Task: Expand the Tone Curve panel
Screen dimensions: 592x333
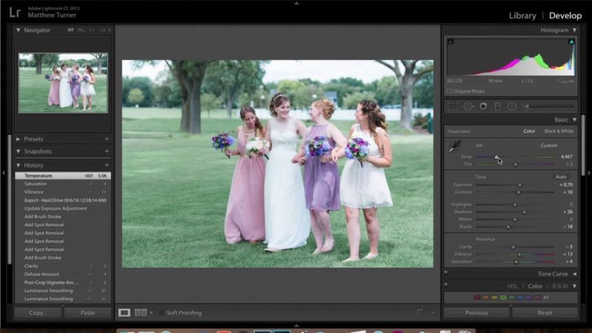Action: (574, 274)
